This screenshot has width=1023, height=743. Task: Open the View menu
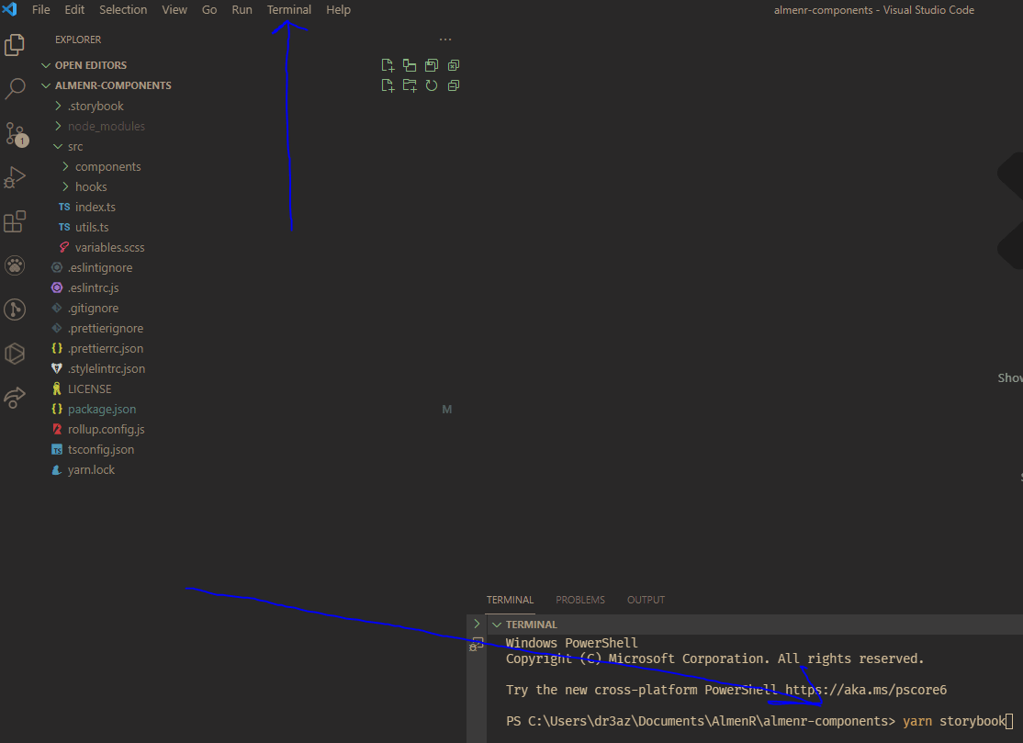pos(174,10)
